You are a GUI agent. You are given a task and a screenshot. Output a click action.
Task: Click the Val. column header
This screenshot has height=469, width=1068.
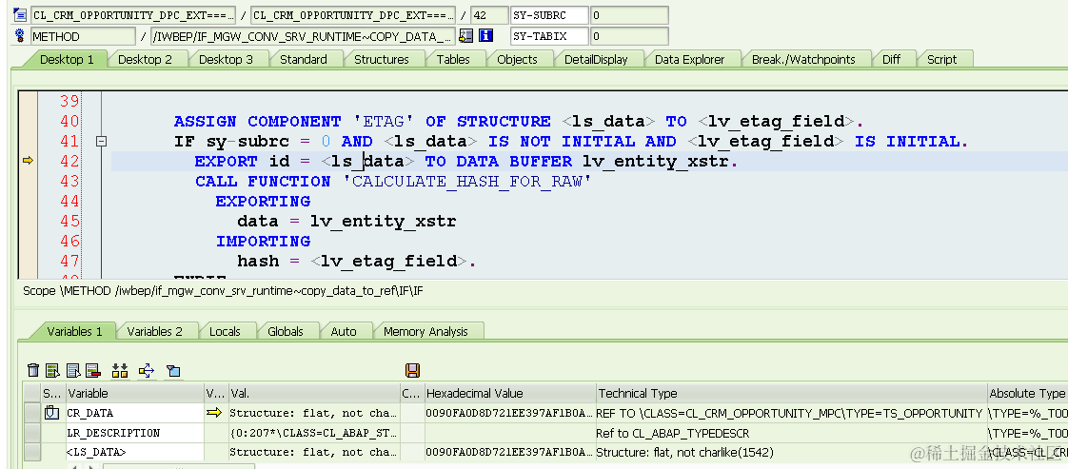click(x=314, y=393)
